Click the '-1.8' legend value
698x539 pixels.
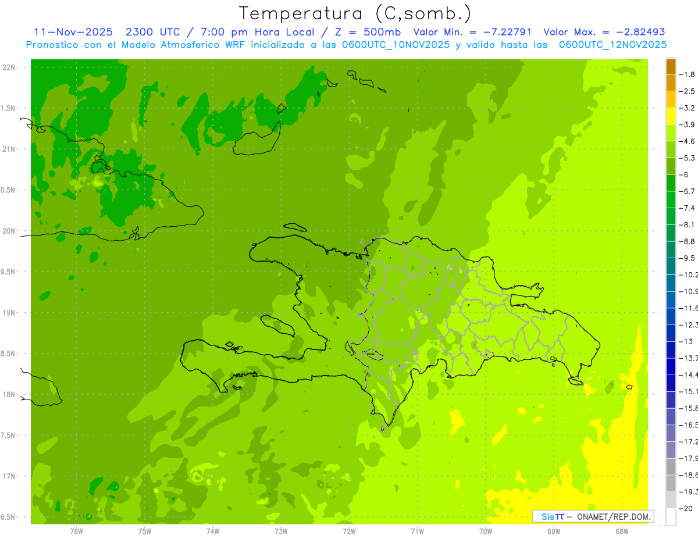(688, 74)
